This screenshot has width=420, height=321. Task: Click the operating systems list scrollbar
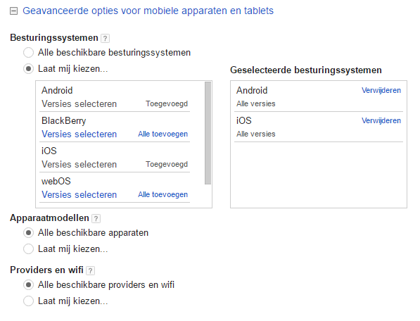pyautogui.click(x=208, y=133)
